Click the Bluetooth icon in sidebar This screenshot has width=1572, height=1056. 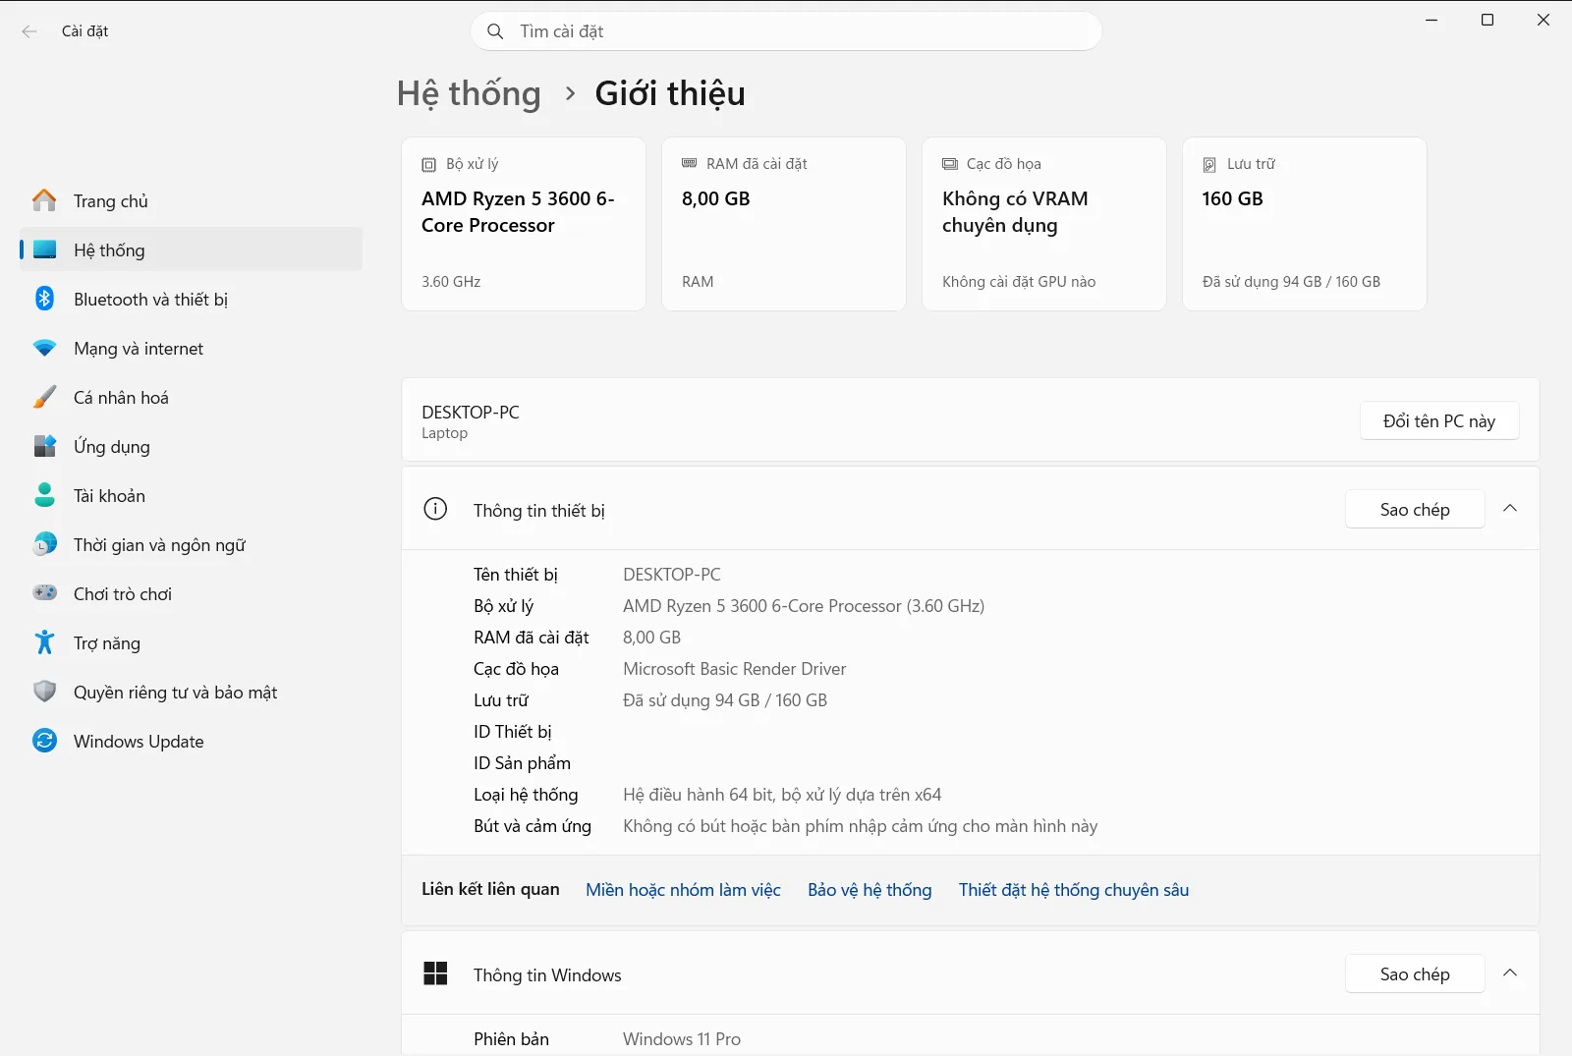pyautogui.click(x=44, y=299)
